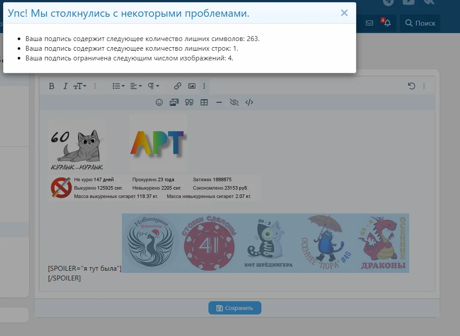Image resolution: width=460 pixels, height=336 pixels.
Task: Insert a quote block
Action: pyautogui.click(x=189, y=102)
